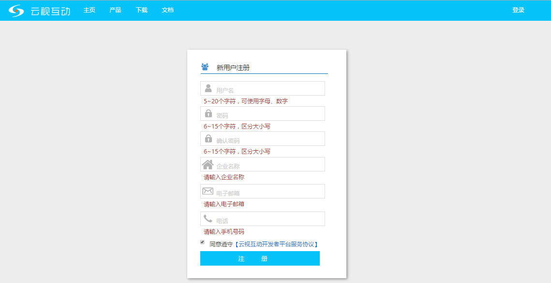Open the 产品 menu item
Viewport: 551px width, 283px height.
click(115, 10)
